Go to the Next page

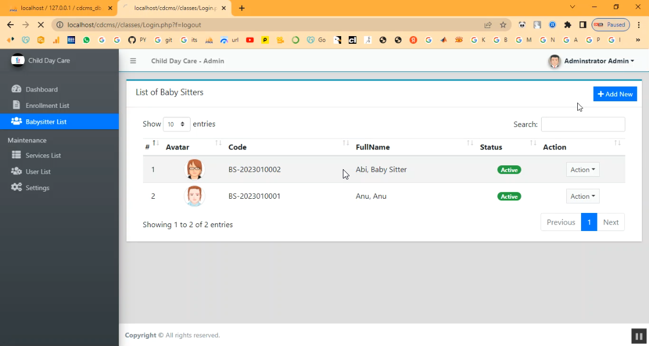tap(610, 222)
